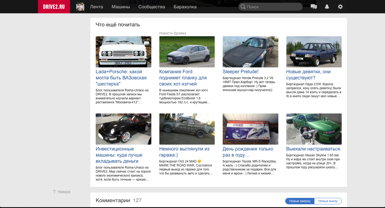Open the messages chat icon

click(x=314, y=7)
